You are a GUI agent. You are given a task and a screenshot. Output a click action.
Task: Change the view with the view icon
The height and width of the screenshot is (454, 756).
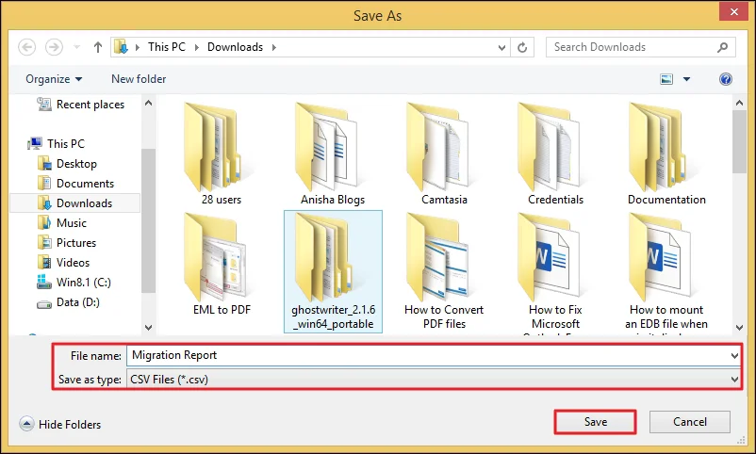point(666,79)
